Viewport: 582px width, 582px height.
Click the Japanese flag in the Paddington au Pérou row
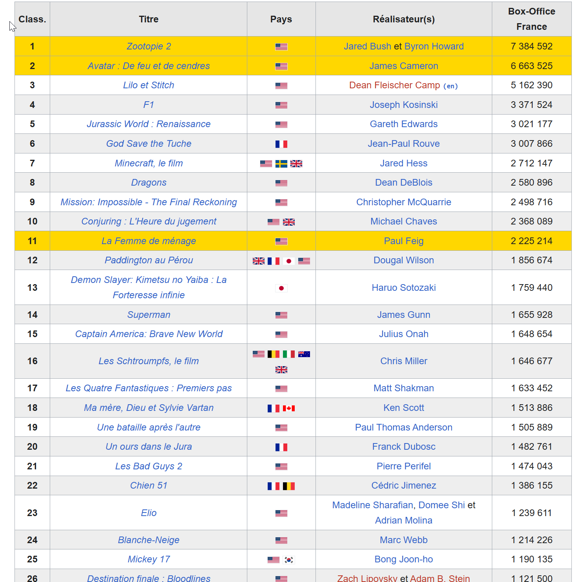click(x=289, y=261)
